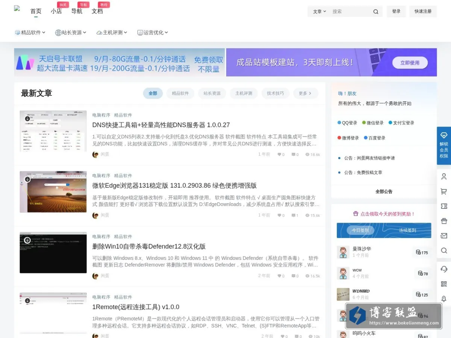The height and width of the screenshot is (338, 451).
Task: Click author avatar on 删除Win10自带杀毒 post
Action: click(95, 276)
